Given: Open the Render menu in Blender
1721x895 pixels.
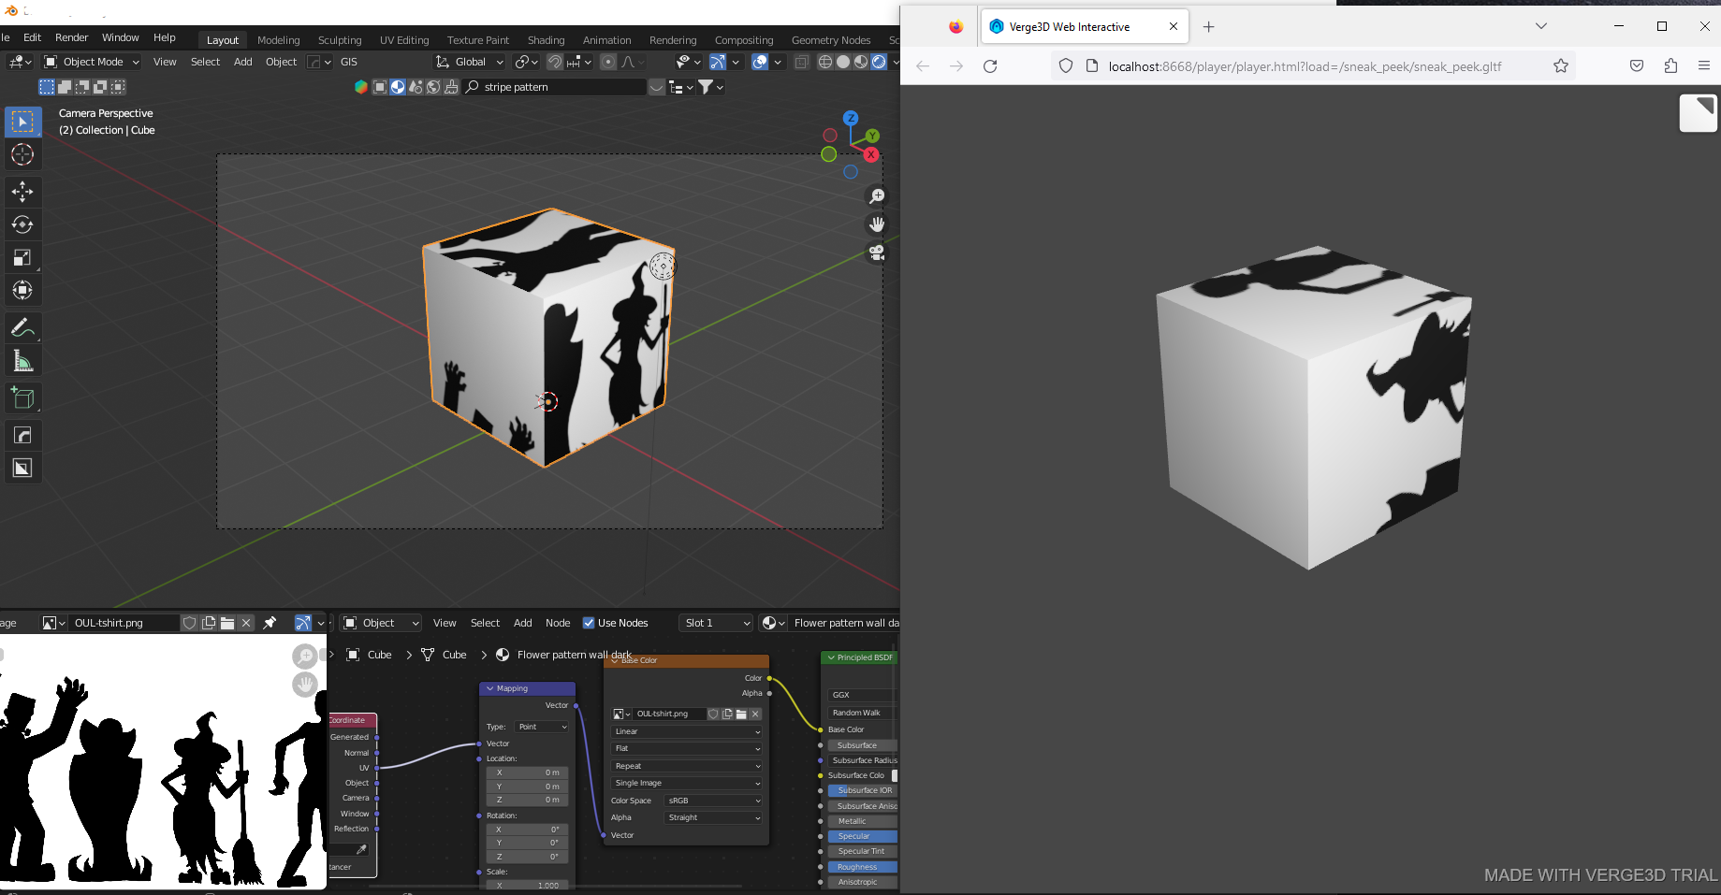Looking at the screenshot, I should tap(71, 37).
